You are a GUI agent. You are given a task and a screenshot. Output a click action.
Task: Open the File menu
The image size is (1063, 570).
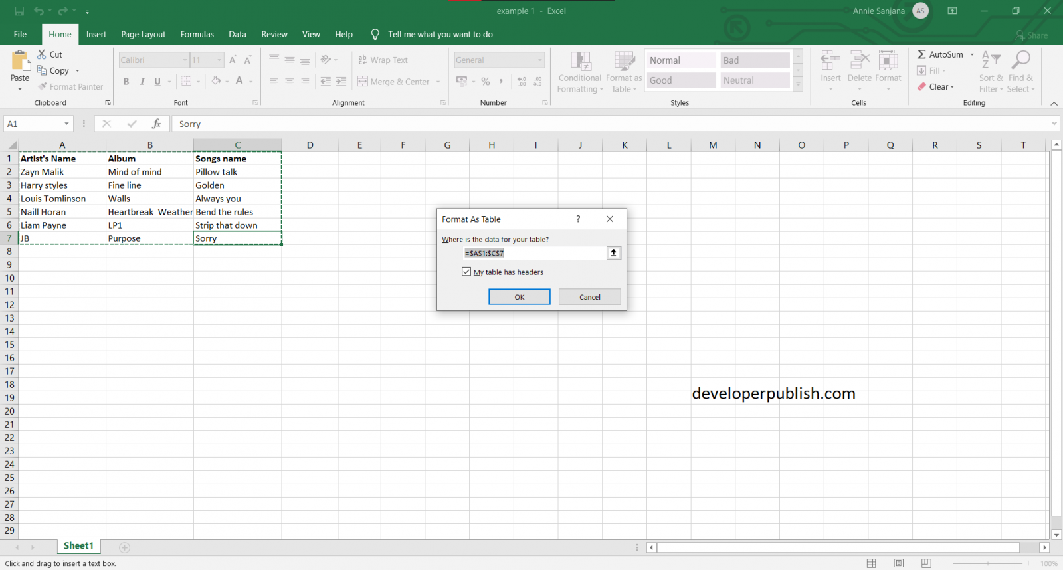[20, 35]
